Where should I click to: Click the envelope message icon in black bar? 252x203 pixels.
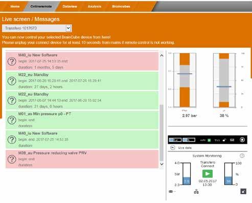[x=232, y=140]
